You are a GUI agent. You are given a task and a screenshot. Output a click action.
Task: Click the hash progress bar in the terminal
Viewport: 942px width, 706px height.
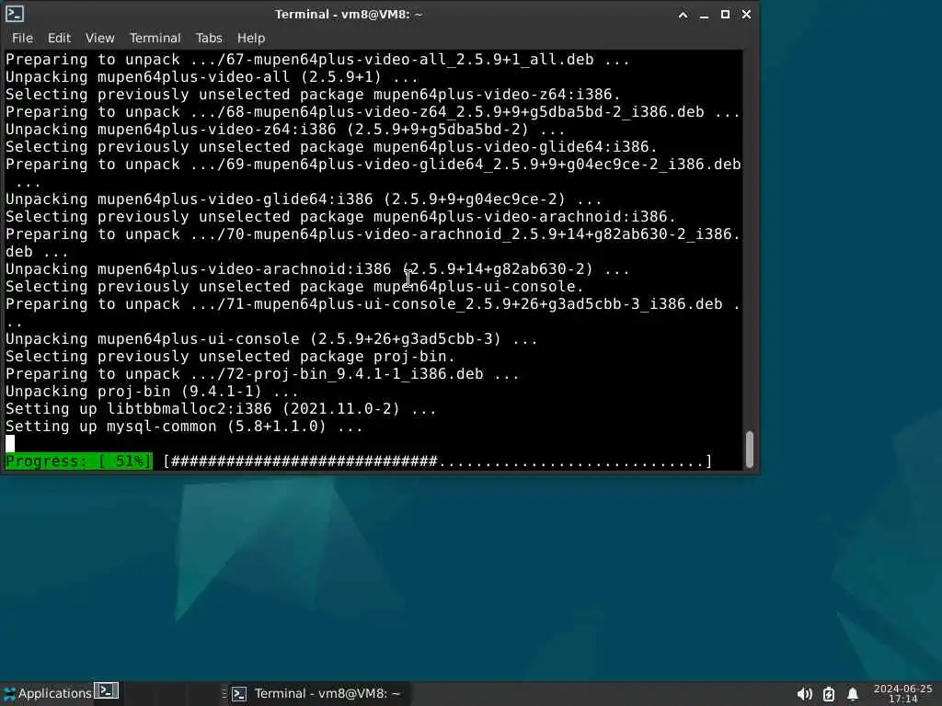[x=437, y=461]
